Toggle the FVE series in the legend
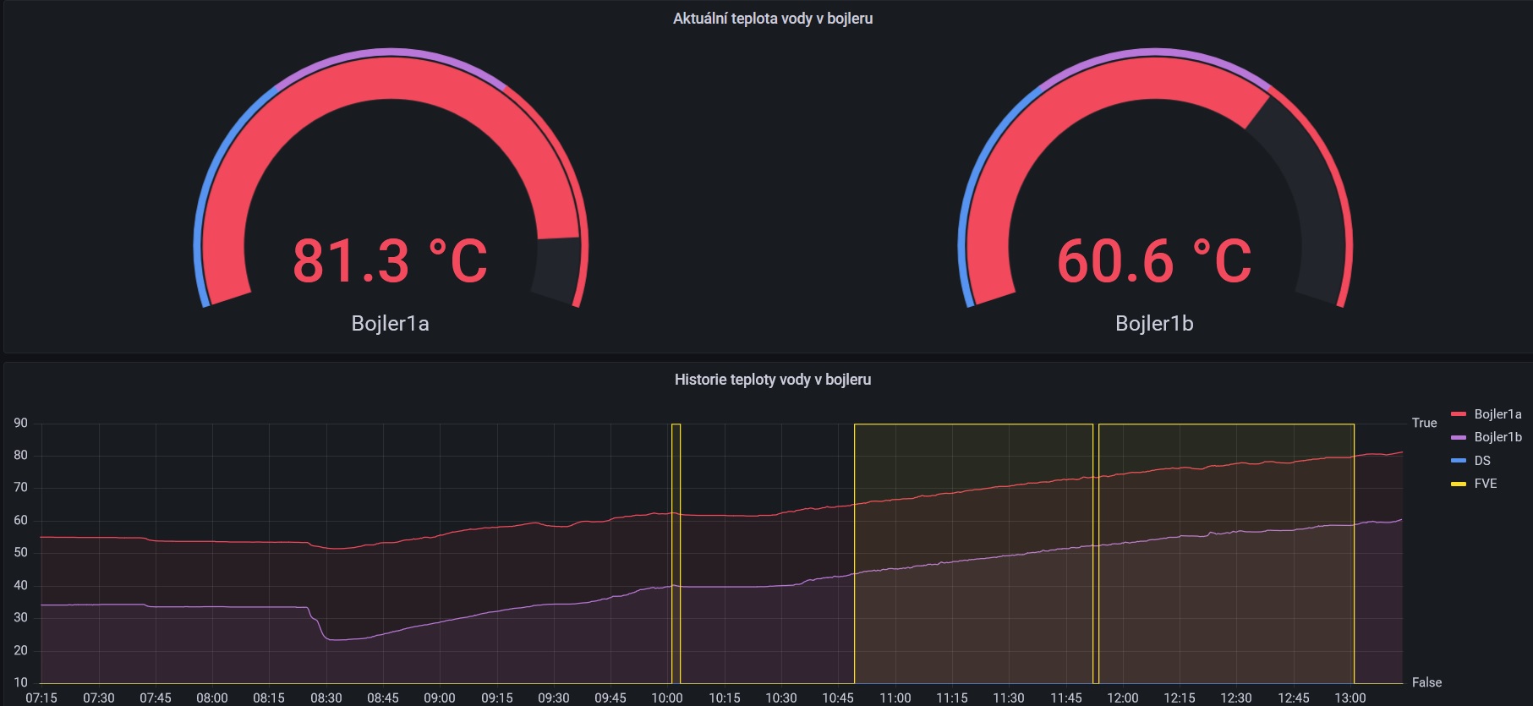 coord(1486,484)
